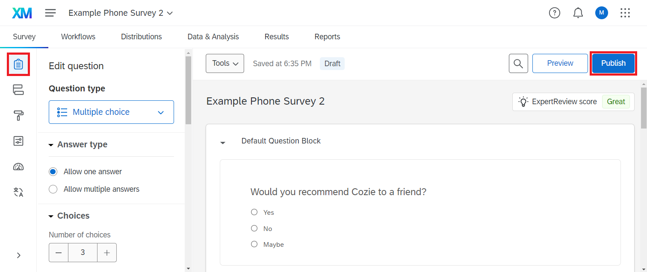Image resolution: width=647 pixels, height=272 pixels.
Task: Open the Survey options sidebar icon
Action: [x=18, y=141]
